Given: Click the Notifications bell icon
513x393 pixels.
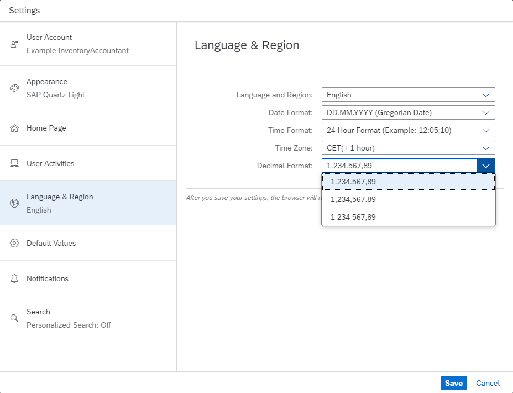Looking at the screenshot, I should [14, 278].
